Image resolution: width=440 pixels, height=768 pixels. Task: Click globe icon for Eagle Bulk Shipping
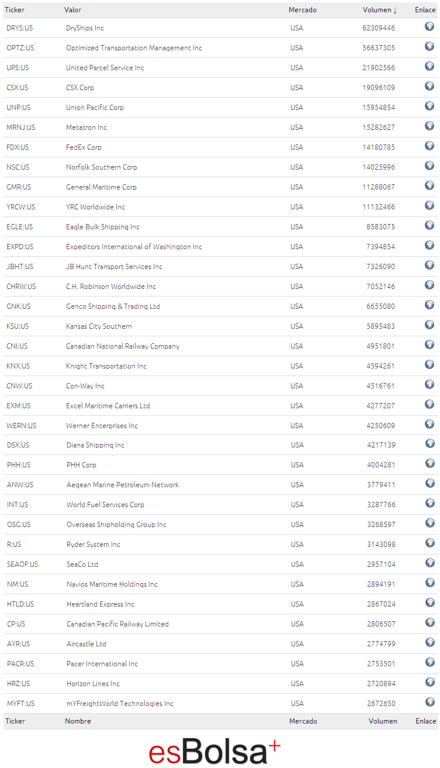coord(429,225)
